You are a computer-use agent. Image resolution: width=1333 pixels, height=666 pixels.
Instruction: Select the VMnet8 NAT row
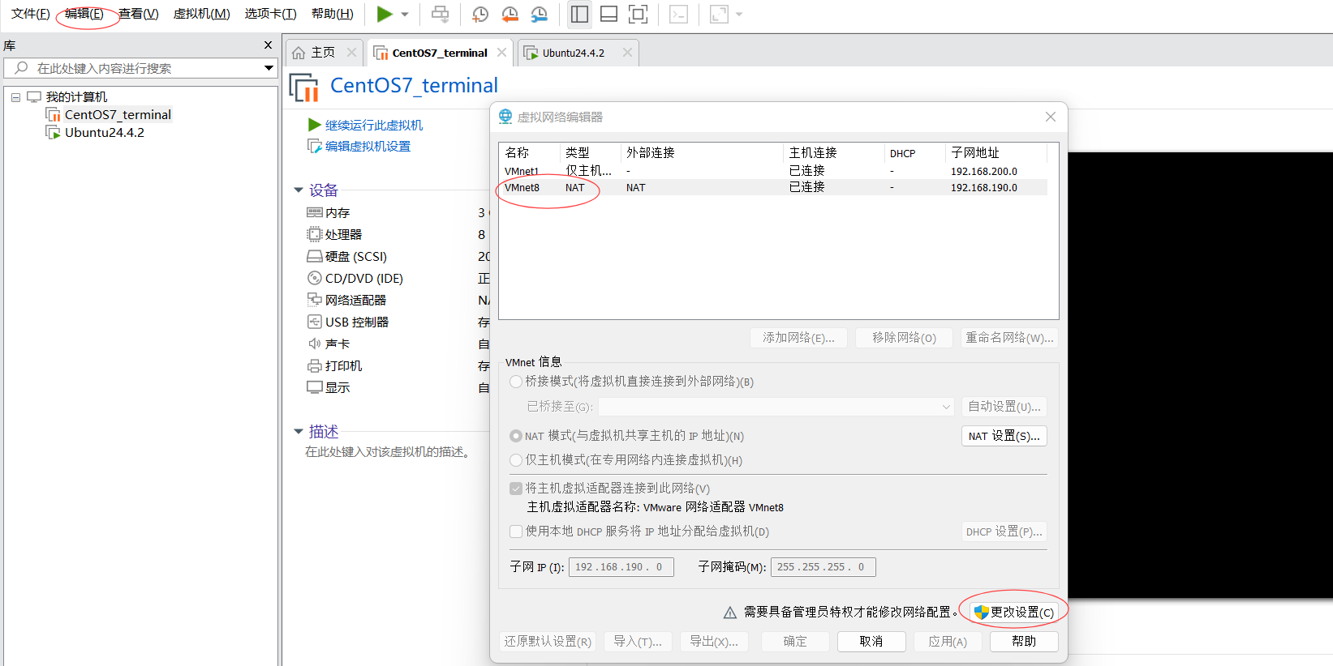[x=773, y=187]
